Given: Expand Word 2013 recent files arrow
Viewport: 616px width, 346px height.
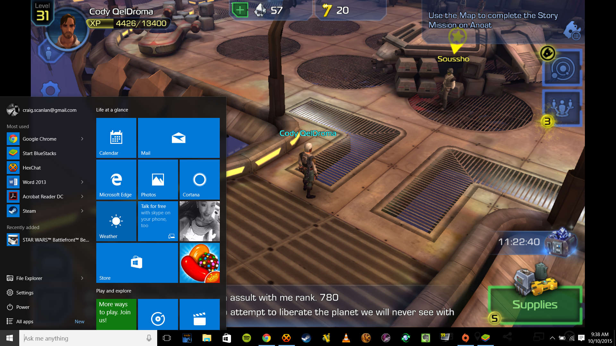Looking at the screenshot, I should 82,182.
